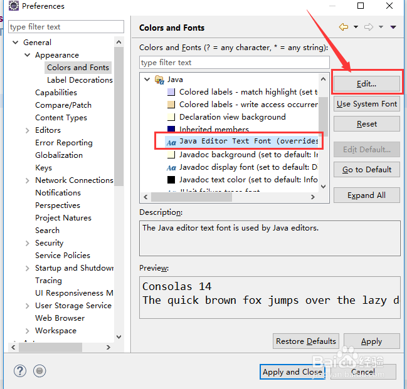Expand the Editors tree node
The width and height of the screenshot is (407, 389).
(x=28, y=130)
